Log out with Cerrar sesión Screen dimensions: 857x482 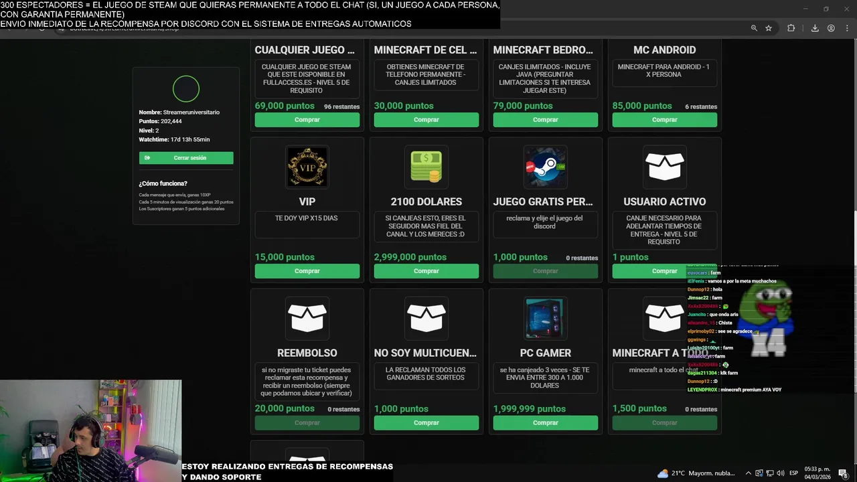click(x=186, y=158)
